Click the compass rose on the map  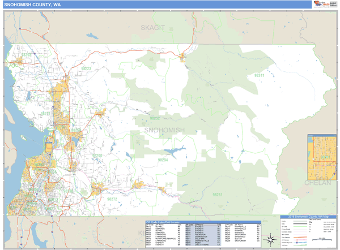click(x=270, y=240)
